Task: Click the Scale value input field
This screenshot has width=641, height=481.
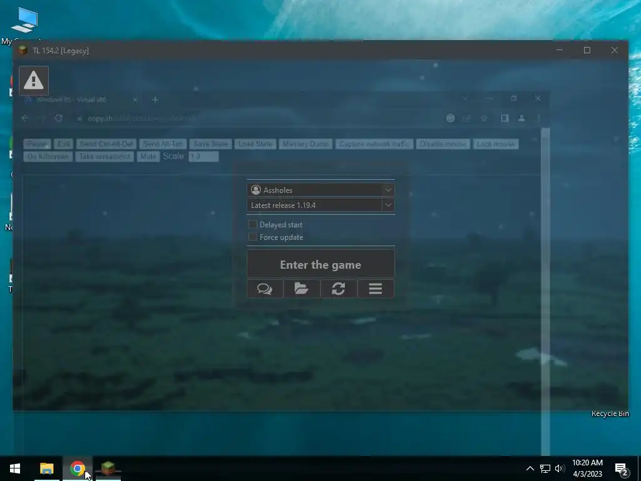Action: (203, 157)
